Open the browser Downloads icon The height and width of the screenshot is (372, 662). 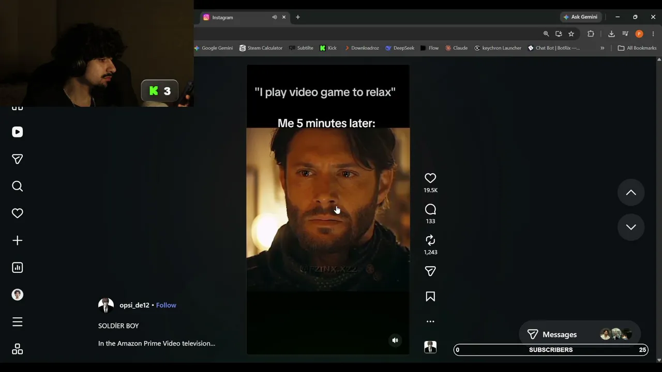(611, 34)
